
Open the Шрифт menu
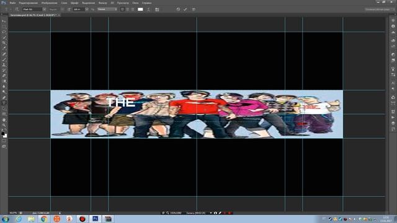(74, 2)
